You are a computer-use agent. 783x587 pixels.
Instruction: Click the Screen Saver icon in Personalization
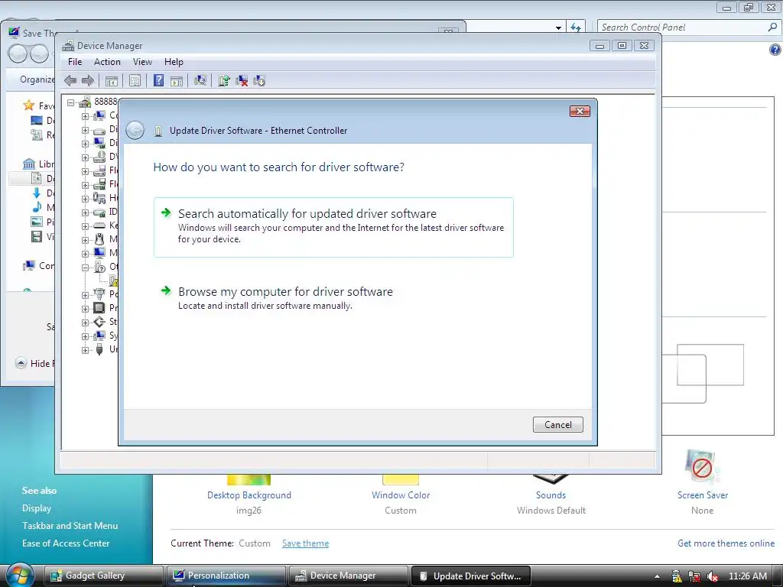pos(702,467)
